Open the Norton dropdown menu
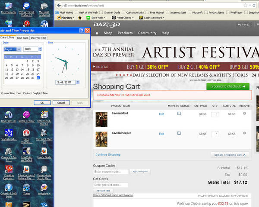Image resolution: width=259 pixels, height=207 pixels. [66, 18]
